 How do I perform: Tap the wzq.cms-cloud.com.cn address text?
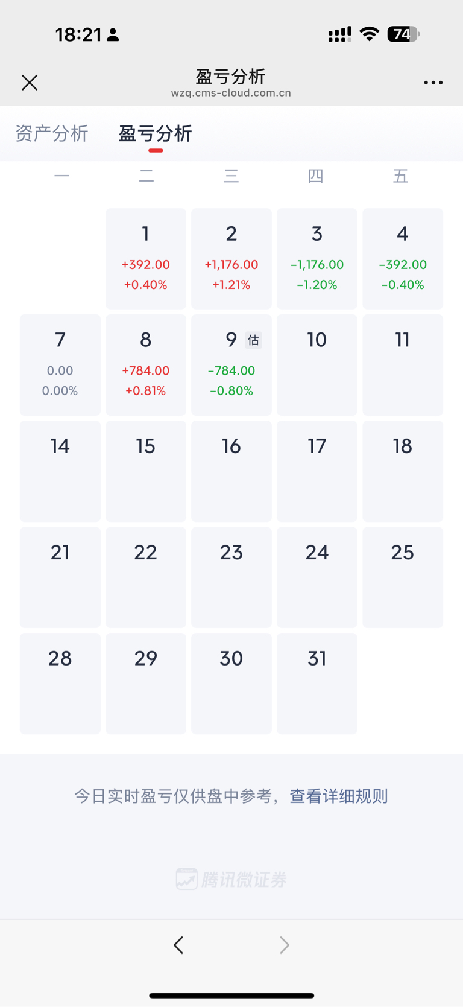(231, 93)
